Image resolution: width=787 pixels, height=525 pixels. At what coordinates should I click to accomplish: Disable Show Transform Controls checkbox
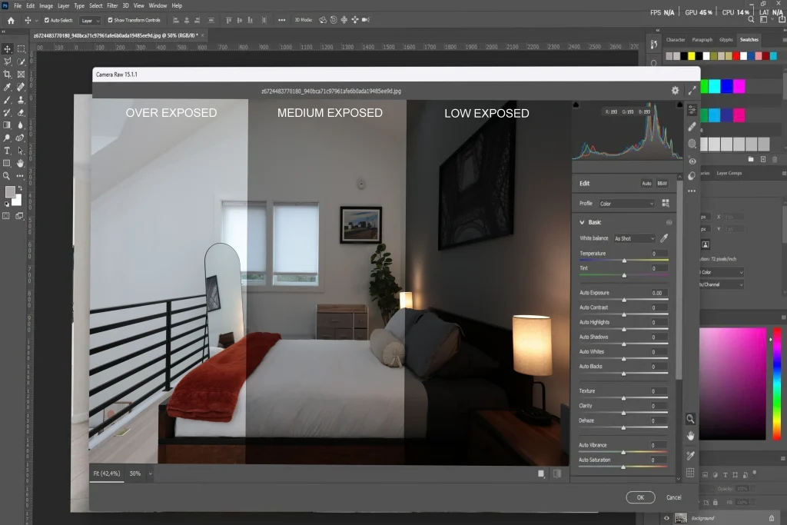click(x=110, y=21)
